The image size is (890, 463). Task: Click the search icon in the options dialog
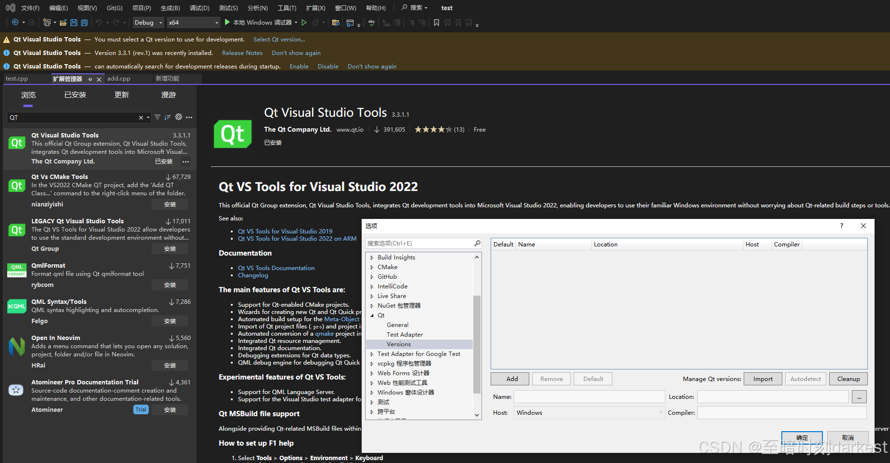[477, 243]
